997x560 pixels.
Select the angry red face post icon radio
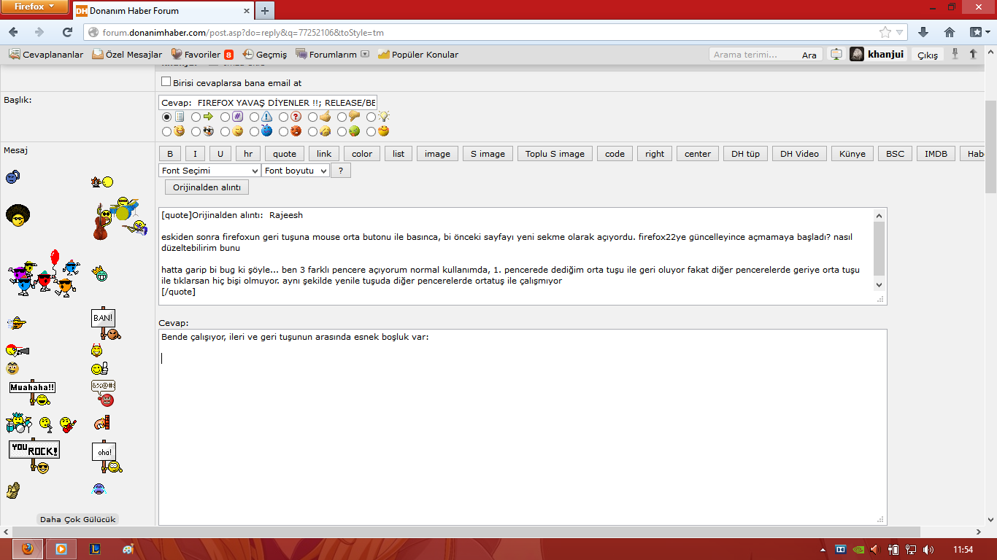pyautogui.click(x=283, y=132)
